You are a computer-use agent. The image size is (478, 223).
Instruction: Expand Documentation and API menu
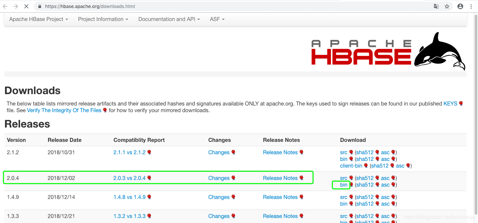pos(169,19)
